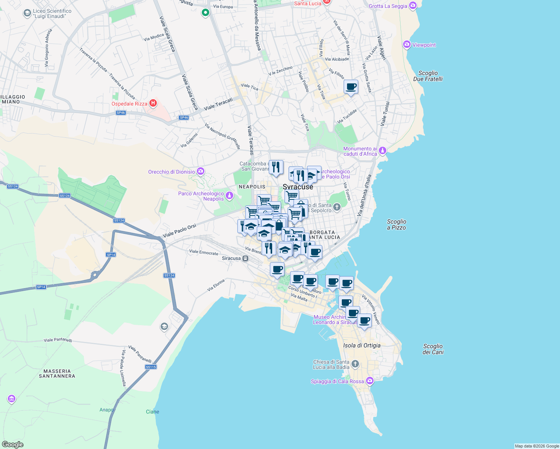
Task: Open the Google logo link
Action: click(x=13, y=444)
